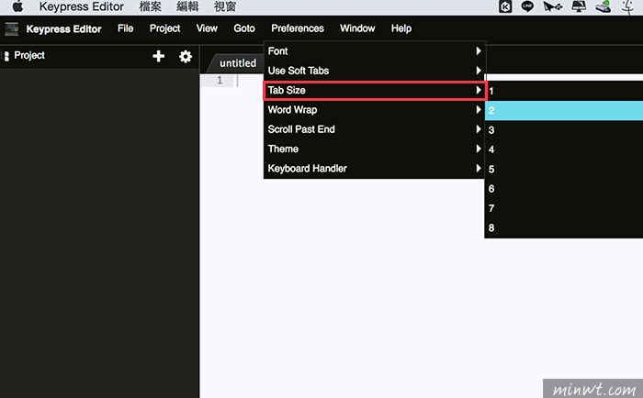
Task: Open the Help menu
Action: [401, 28]
